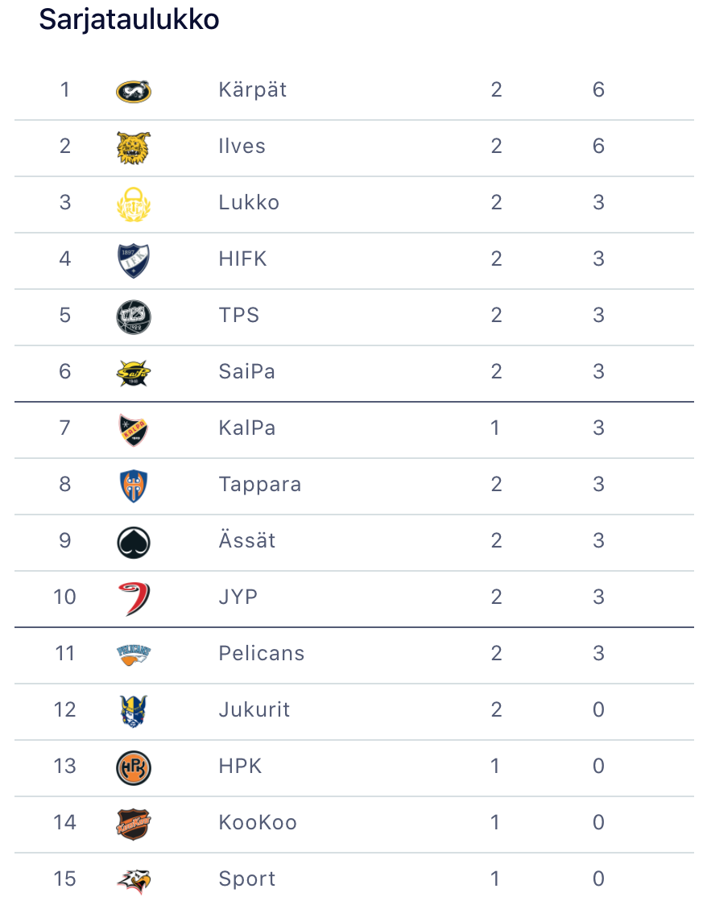Screen dimensions: 707x897
Task: Click Ilves points value 6
Action: tap(598, 146)
